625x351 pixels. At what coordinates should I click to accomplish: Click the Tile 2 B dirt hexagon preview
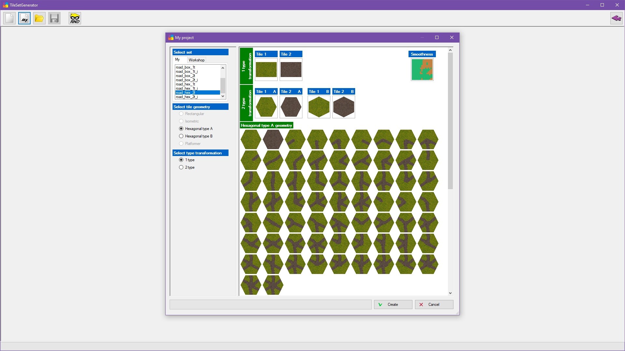coord(343,107)
